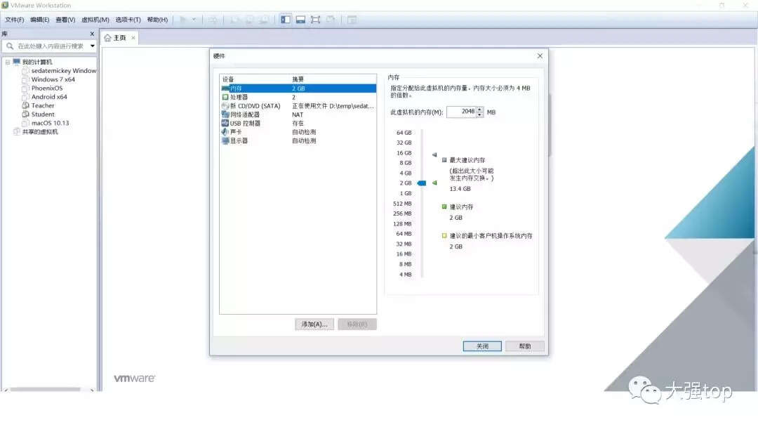Screen dimensions: 758x427
Task: Click the take snapshot toolbar icon
Action: coord(234,20)
